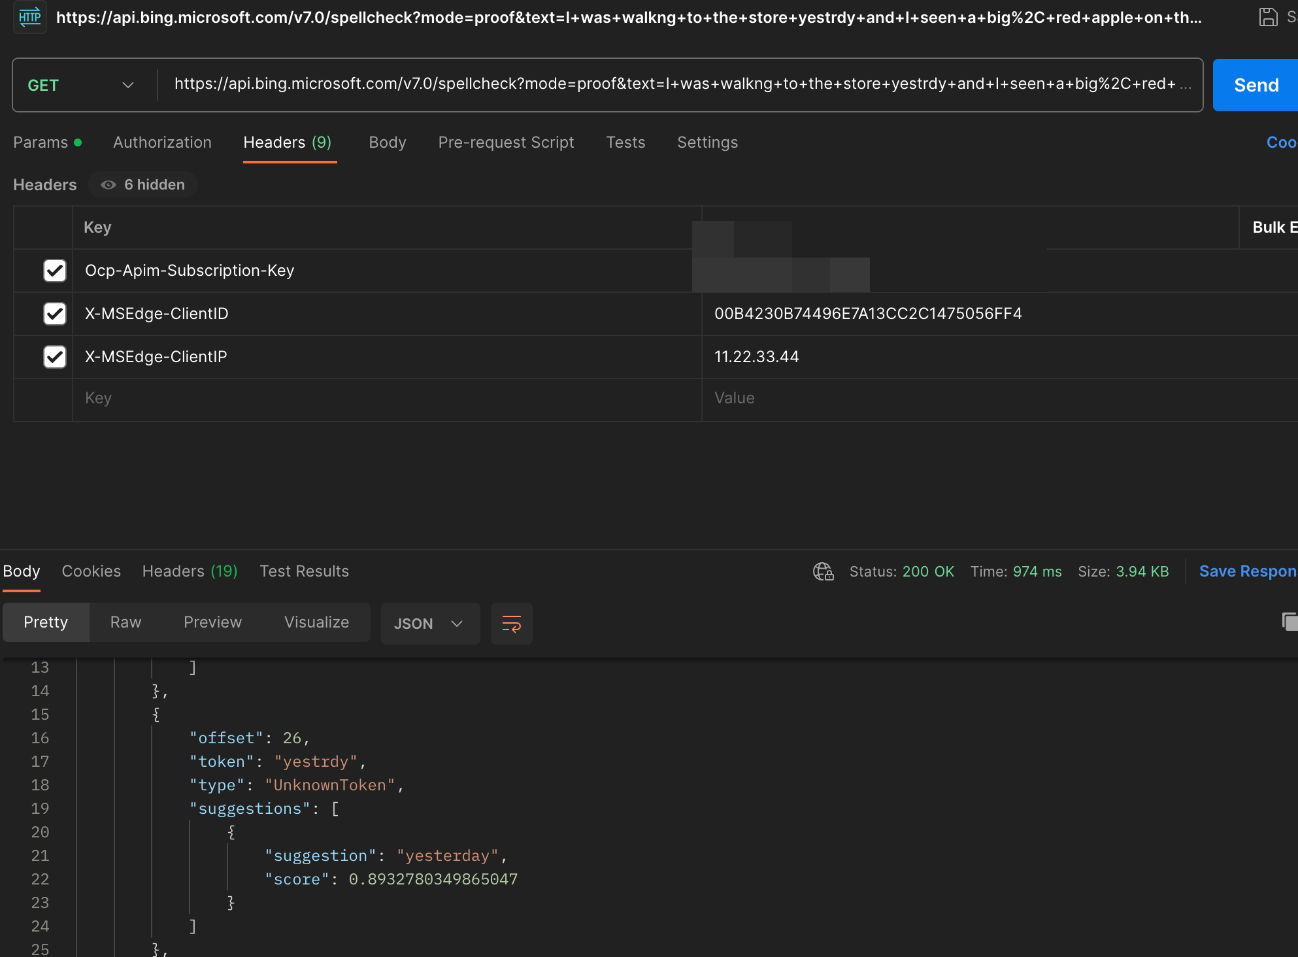Viewport: 1298px width, 957px height.
Task: Open the Test Results tab
Action: click(x=305, y=571)
